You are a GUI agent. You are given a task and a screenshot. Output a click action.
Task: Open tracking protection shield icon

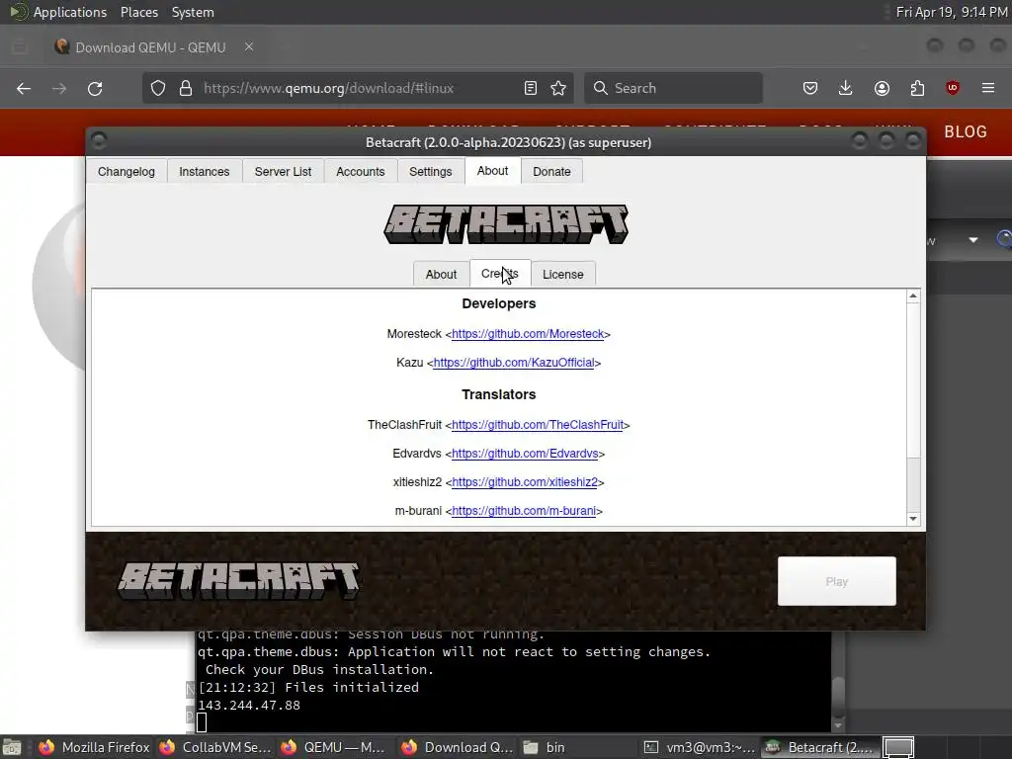point(158,88)
